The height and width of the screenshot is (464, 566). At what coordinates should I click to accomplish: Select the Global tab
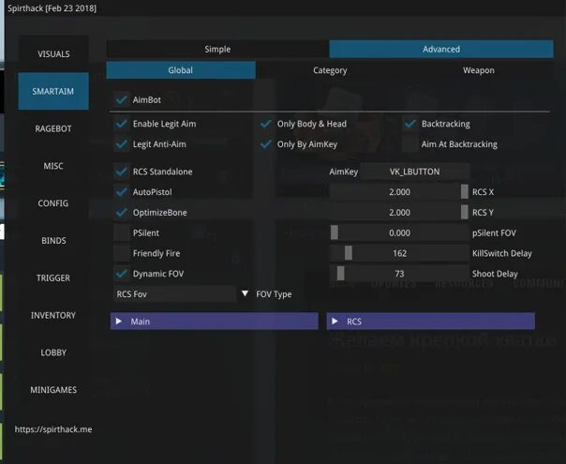[181, 70]
